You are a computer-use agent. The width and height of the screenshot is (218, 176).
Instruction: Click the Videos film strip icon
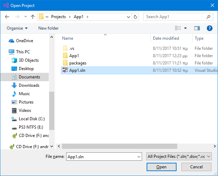click(14, 110)
